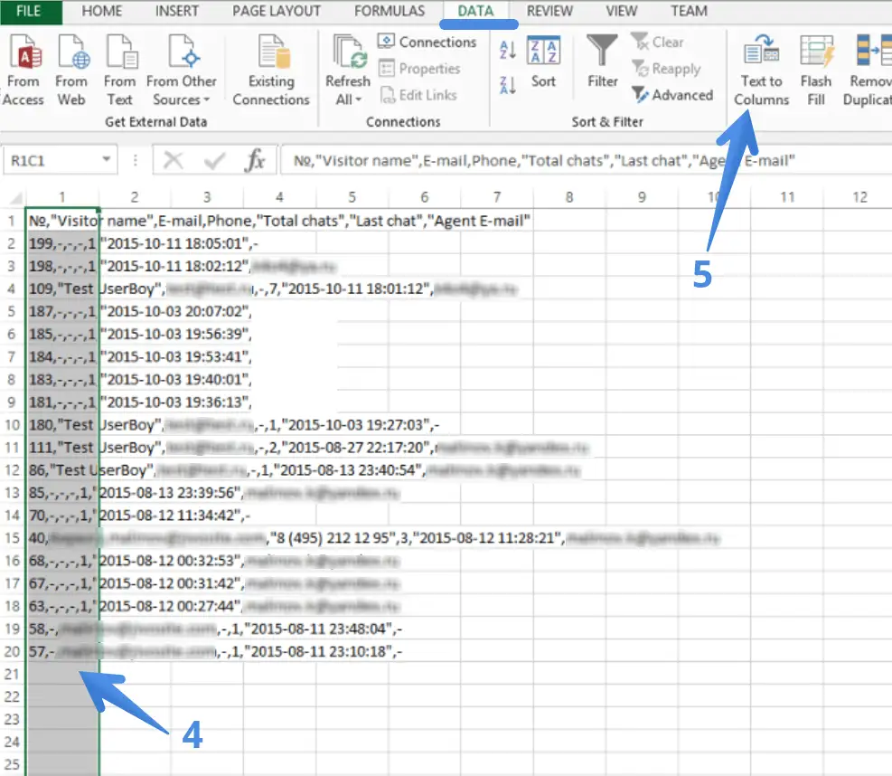Select the column 2 header
The image size is (892, 776).
click(135, 196)
